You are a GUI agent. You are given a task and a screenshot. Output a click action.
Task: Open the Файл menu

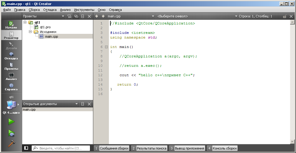(7, 10)
